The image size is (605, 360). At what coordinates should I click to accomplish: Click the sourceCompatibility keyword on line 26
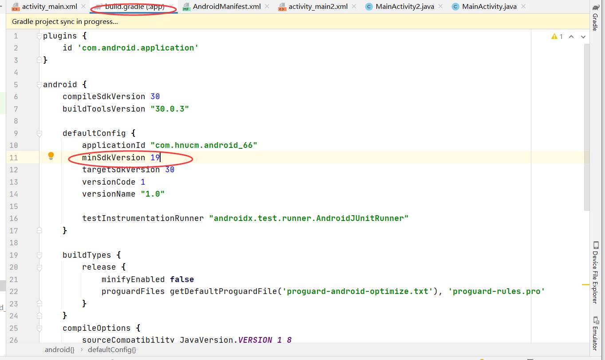pos(128,340)
